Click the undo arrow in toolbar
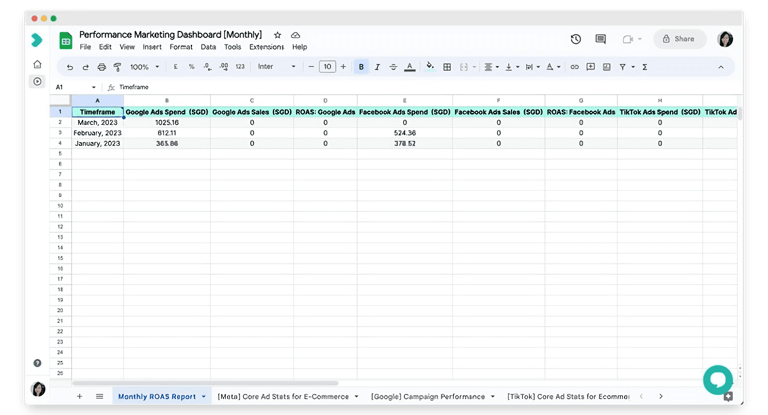The height and width of the screenshot is (415, 768). pyautogui.click(x=70, y=67)
